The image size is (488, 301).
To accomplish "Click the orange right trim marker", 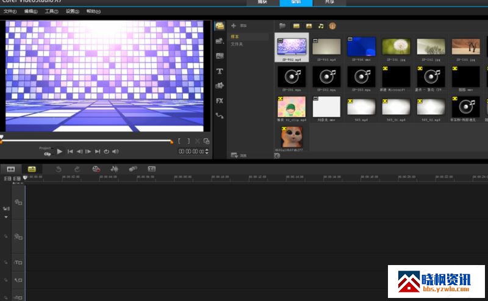I will (x=171, y=142).
